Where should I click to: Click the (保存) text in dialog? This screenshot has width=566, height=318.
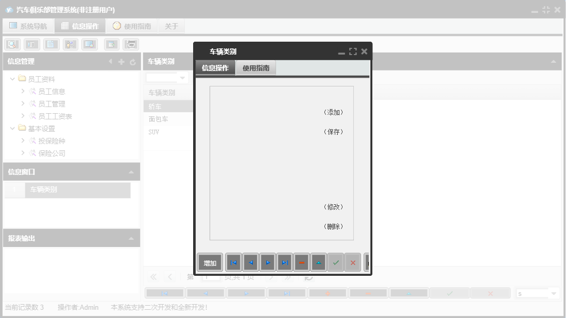click(x=333, y=132)
